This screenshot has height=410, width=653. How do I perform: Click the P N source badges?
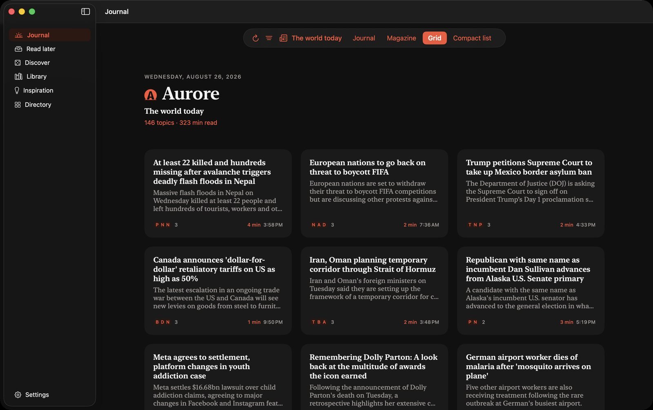[473, 322]
